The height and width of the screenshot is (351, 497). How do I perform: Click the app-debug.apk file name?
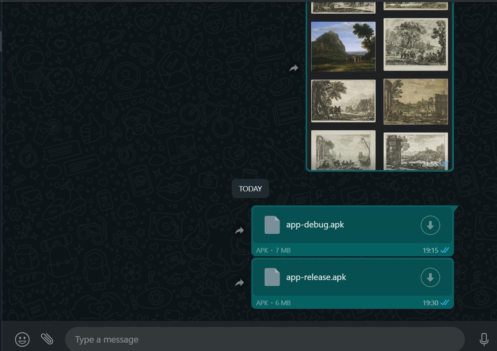pyautogui.click(x=315, y=225)
